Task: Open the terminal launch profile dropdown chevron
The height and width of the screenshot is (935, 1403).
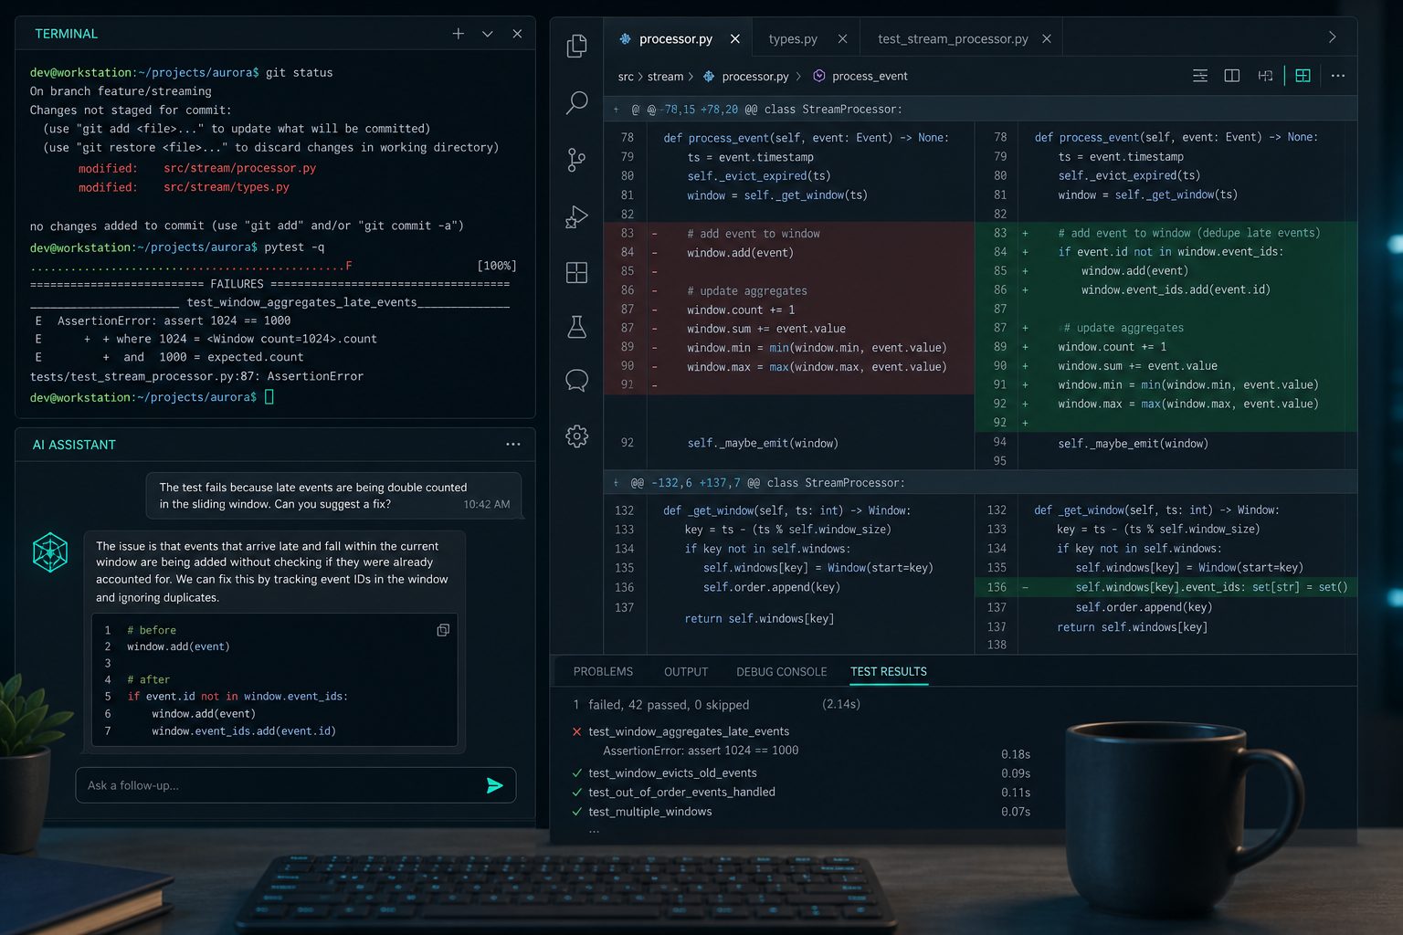Action: 488,34
